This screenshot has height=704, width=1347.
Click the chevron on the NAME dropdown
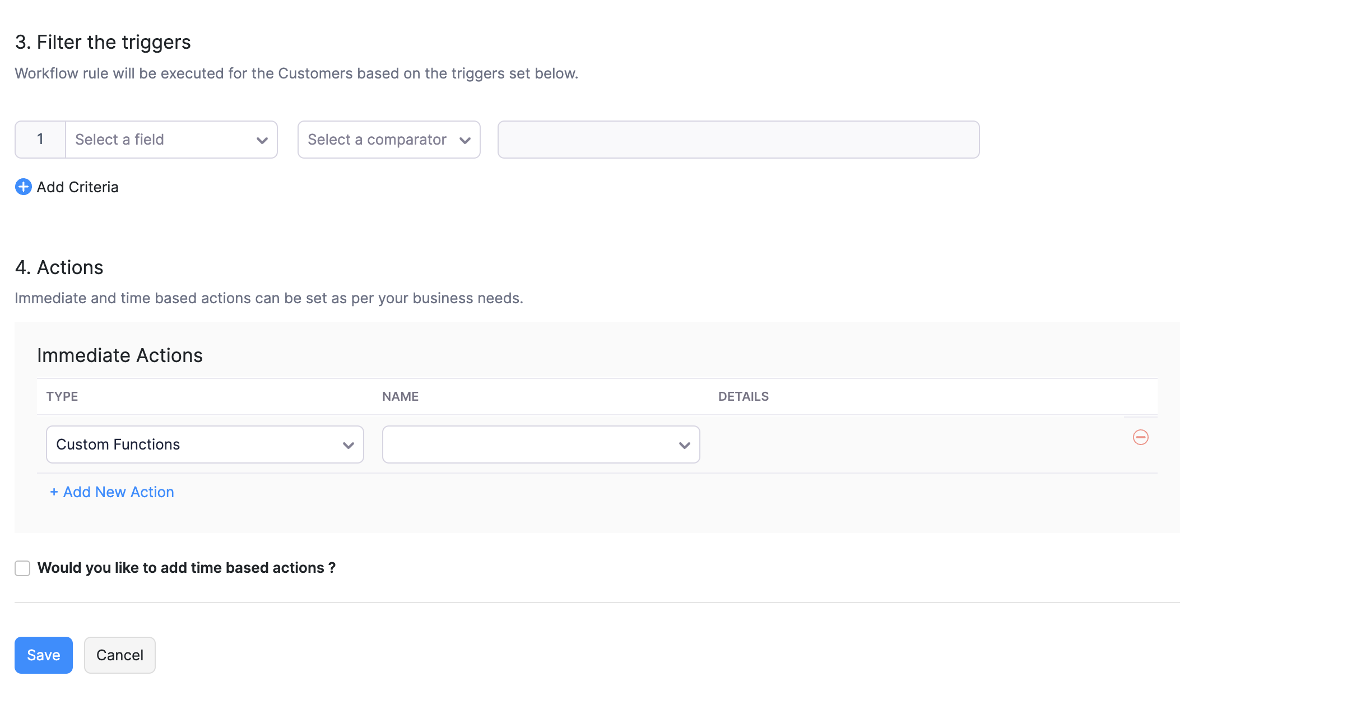(684, 444)
